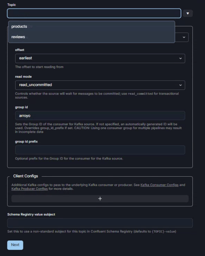
Task: Focus the Topic text input
Action: (x=94, y=14)
